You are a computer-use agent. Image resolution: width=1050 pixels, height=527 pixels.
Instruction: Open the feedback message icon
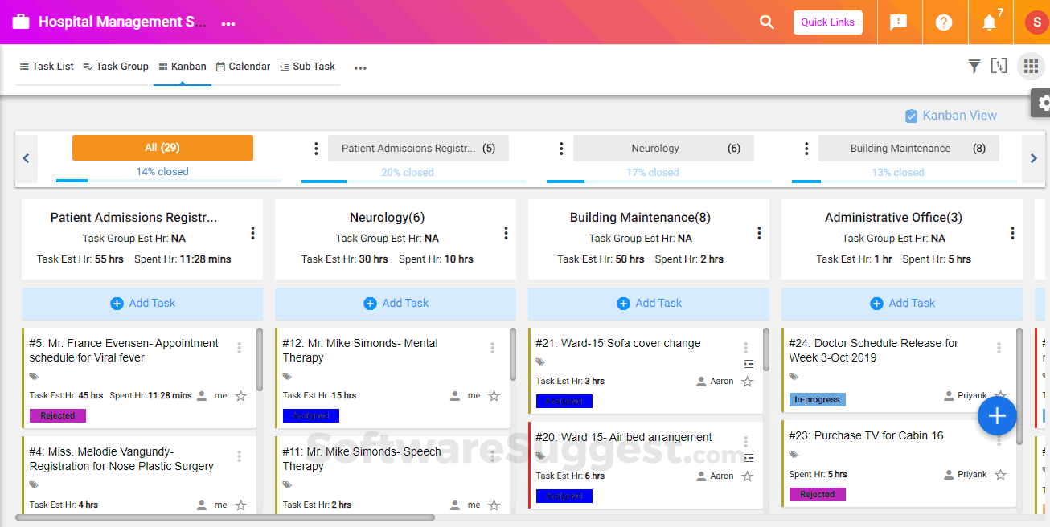[x=899, y=22]
